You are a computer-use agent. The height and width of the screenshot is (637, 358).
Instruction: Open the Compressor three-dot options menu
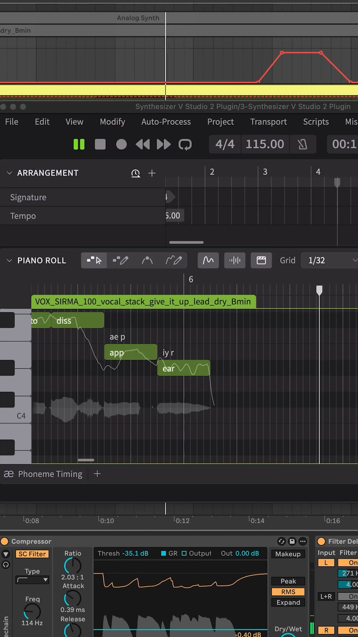pos(303,541)
